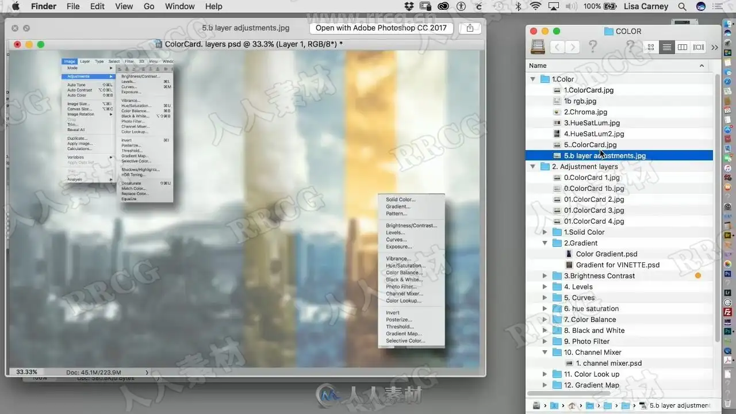Click the orange tag dot on 3.Brightness Contrast
The image size is (736, 414).
click(698, 276)
